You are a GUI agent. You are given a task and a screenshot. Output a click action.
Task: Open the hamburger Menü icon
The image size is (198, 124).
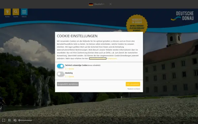click(x=24, y=12)
